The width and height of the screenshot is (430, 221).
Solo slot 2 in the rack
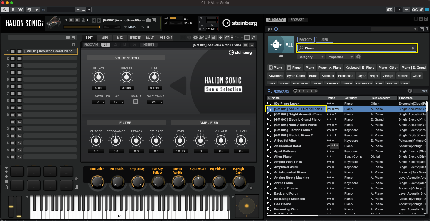19,58
